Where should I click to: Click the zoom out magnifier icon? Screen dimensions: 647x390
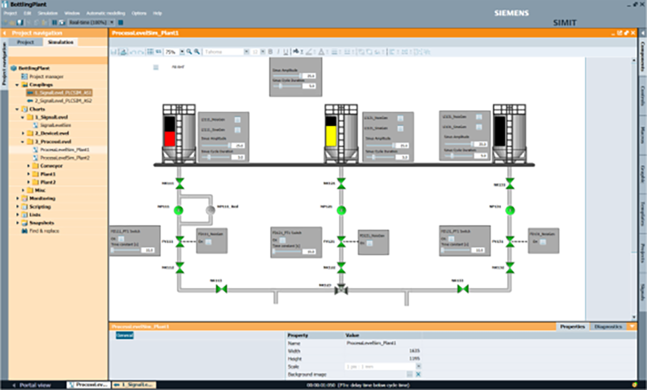point(196,52)
